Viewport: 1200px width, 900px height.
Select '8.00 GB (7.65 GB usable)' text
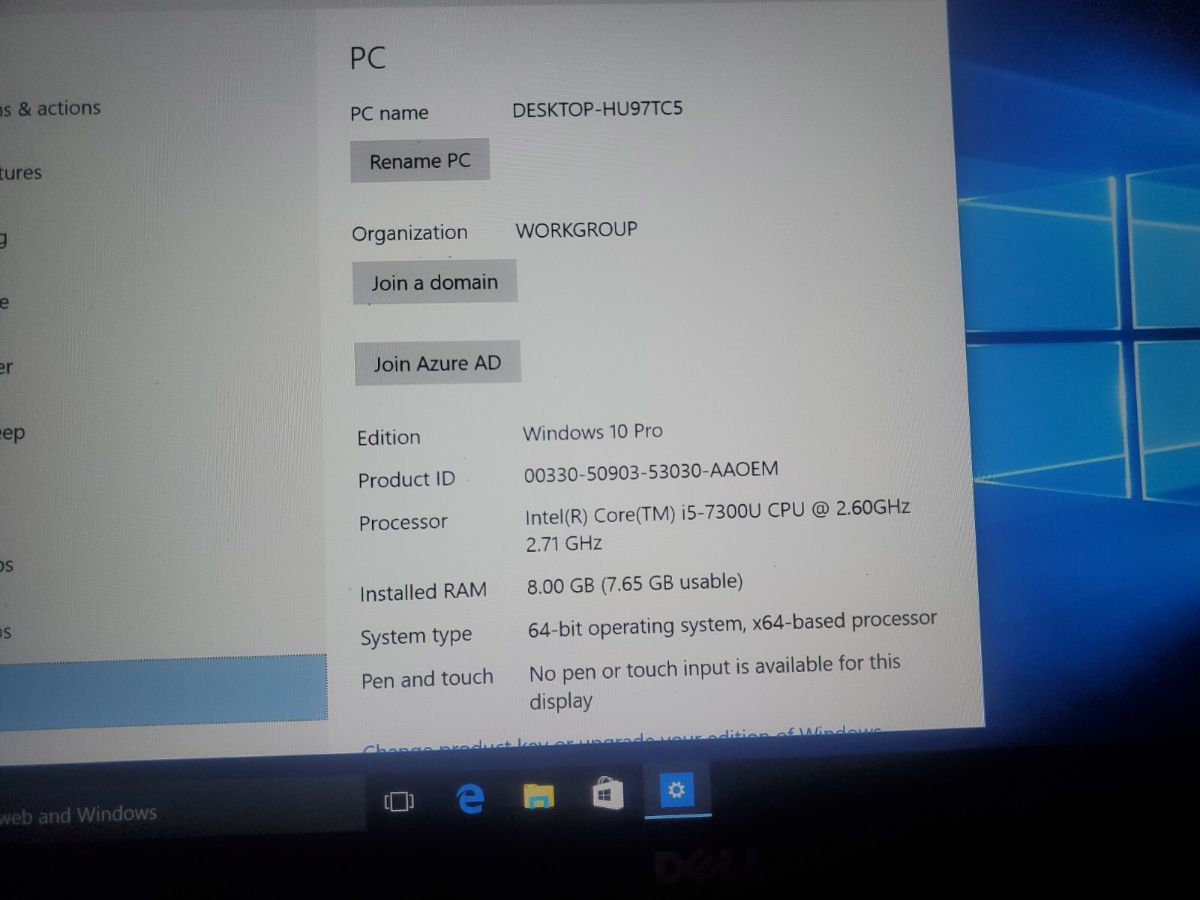[634, 583]
